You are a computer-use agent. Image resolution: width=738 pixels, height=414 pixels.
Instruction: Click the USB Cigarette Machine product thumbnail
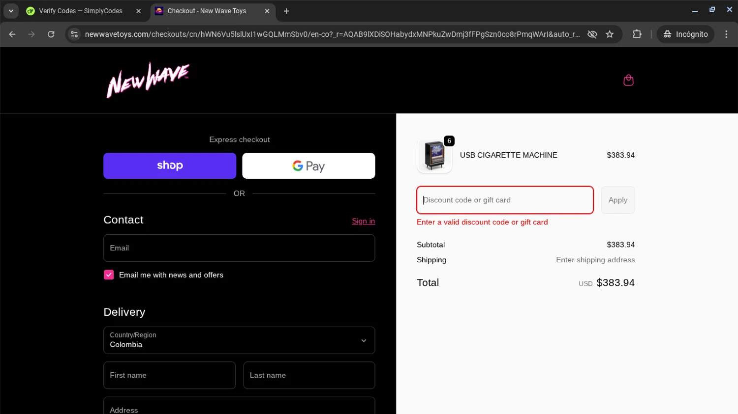click(434, 156)
